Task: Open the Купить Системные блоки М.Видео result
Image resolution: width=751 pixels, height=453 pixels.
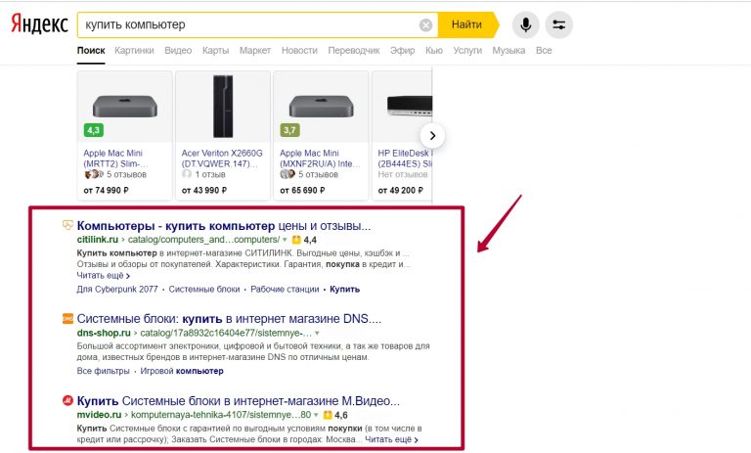Action: click(x=238, y=401)
